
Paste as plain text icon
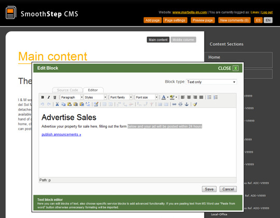pos(76,104)
